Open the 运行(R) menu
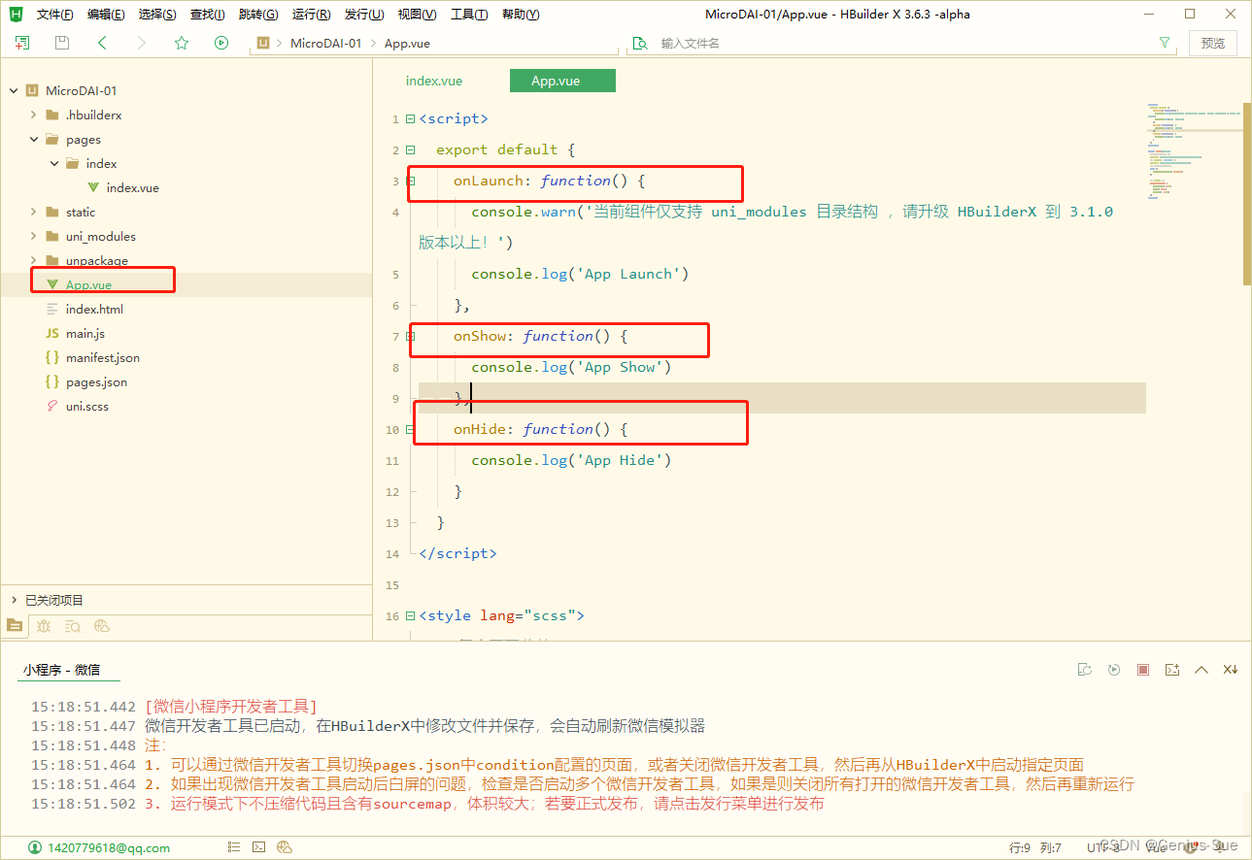 pos(311,14)
